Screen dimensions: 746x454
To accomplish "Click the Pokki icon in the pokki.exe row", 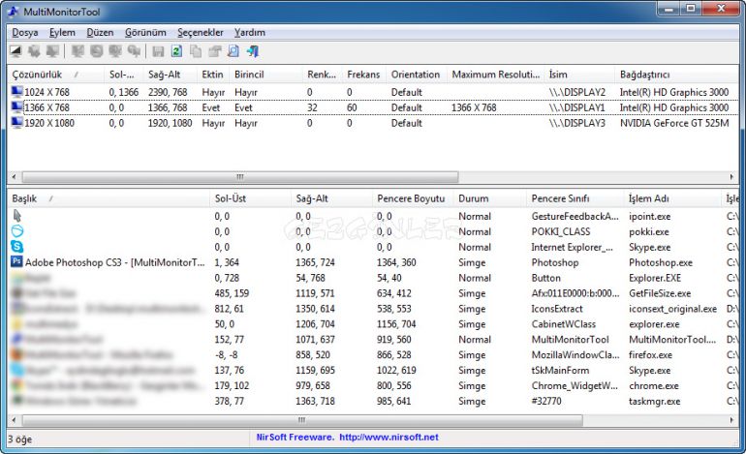I will 17,231.
